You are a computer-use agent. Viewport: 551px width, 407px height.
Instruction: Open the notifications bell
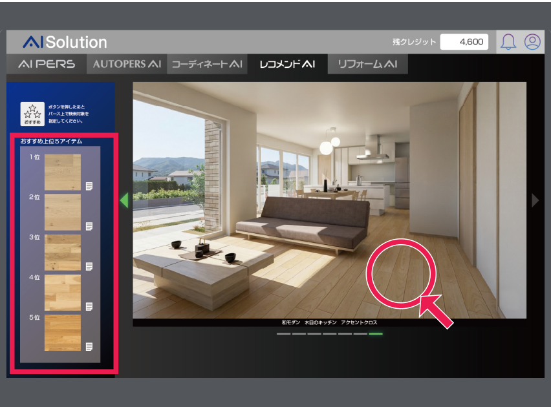point(508,42)
